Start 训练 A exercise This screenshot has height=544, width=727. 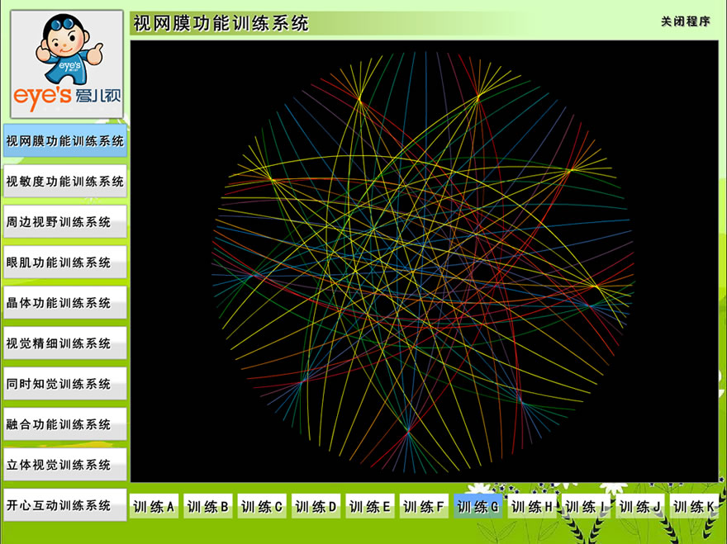(154, 506)
